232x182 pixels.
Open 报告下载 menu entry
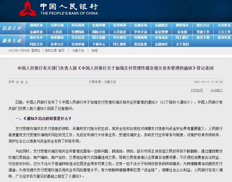[203, 38]
